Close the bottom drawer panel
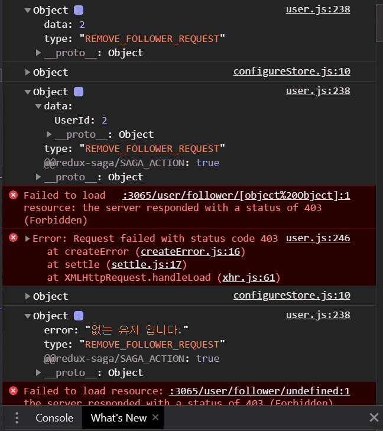This screenshot has width=383, height=431. pyautogui.click(x=374, y=418)
